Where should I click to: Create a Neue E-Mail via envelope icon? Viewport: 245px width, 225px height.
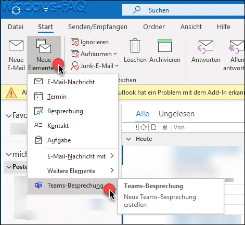click(16, 45)
